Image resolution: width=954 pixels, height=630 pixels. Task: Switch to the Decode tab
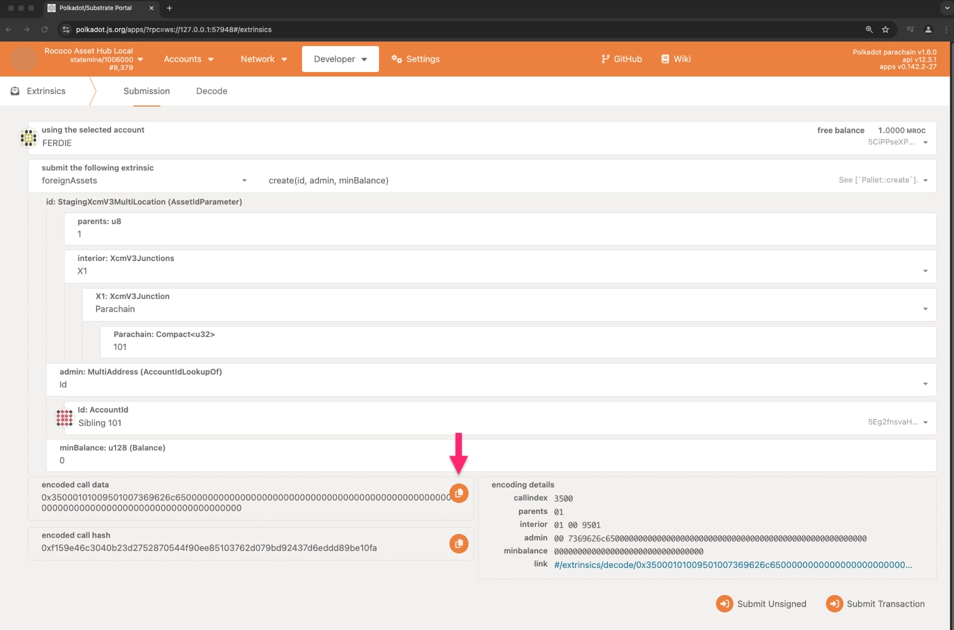pyautogui.click(x=212, y=91)
